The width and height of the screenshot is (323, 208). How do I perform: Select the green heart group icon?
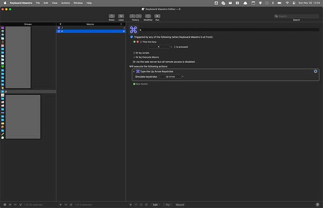(x=2, y=67)
